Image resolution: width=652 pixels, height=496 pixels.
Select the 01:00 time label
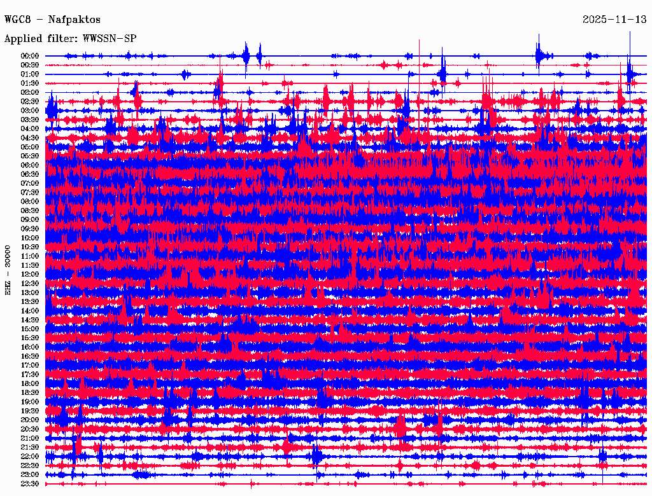click(30, 74)
